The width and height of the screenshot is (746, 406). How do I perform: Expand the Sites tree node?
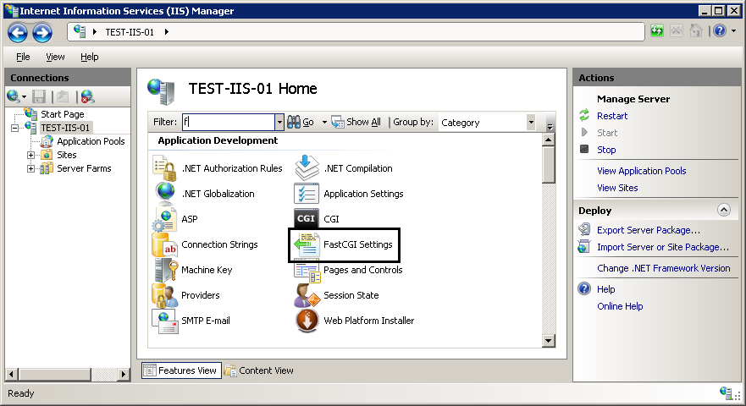(31, 155)
